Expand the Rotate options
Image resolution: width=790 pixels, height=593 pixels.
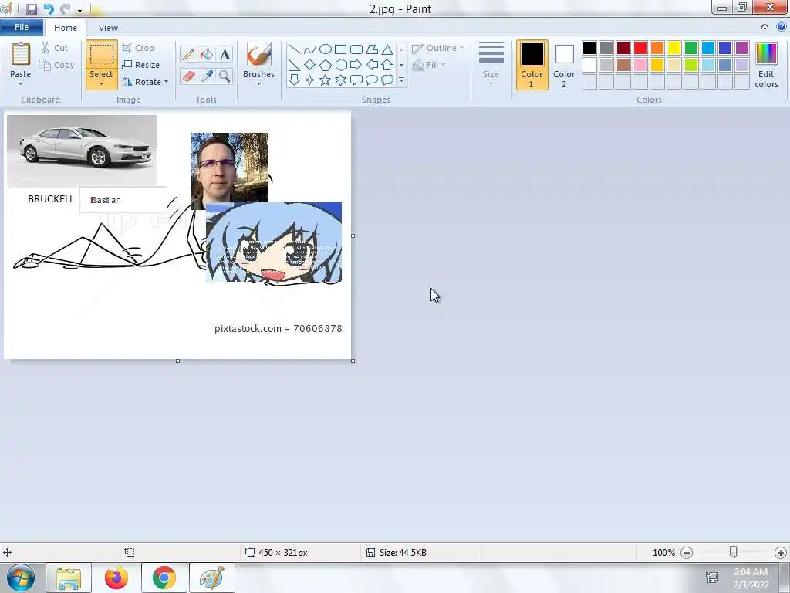tap(167, 82)
